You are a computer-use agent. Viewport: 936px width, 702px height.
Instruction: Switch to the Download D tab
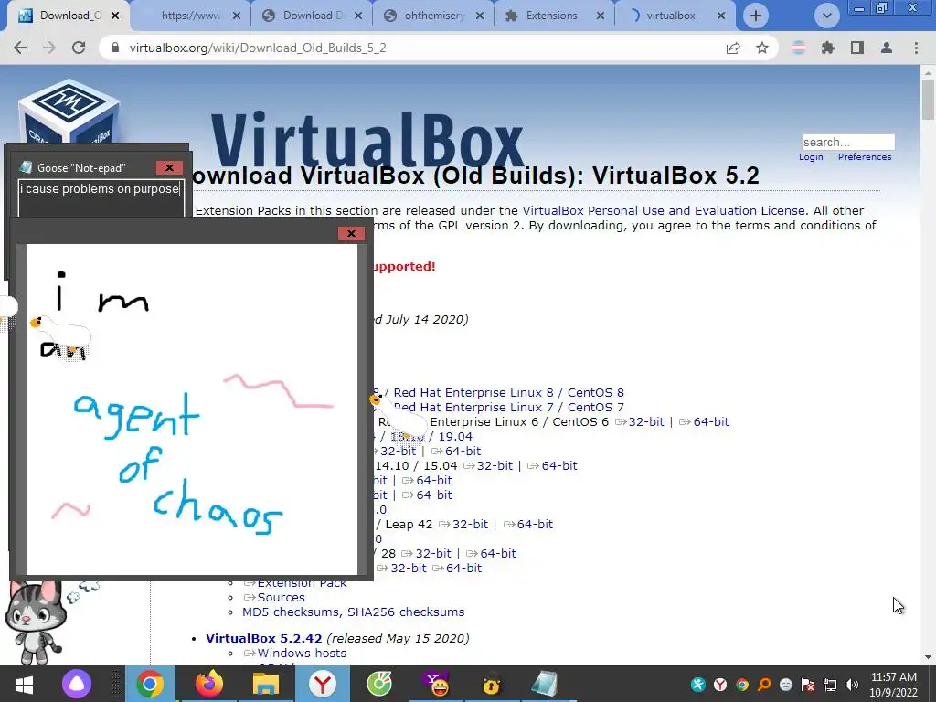coord(314,16)
